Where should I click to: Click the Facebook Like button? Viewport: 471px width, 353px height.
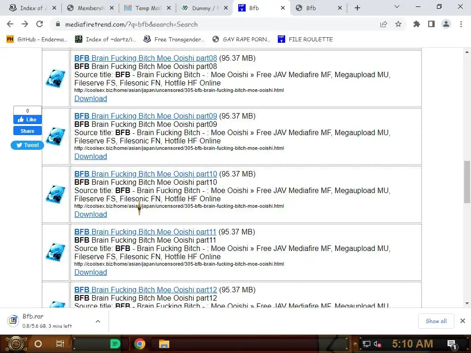point(27,120)
